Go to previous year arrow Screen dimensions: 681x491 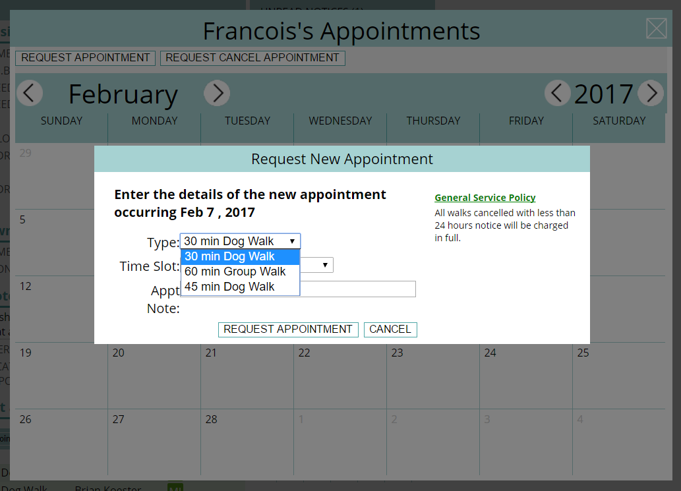point(558,93)
